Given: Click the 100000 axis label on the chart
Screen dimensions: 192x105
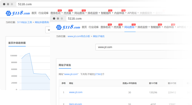Looking at the screenshot, I should 14,56.
